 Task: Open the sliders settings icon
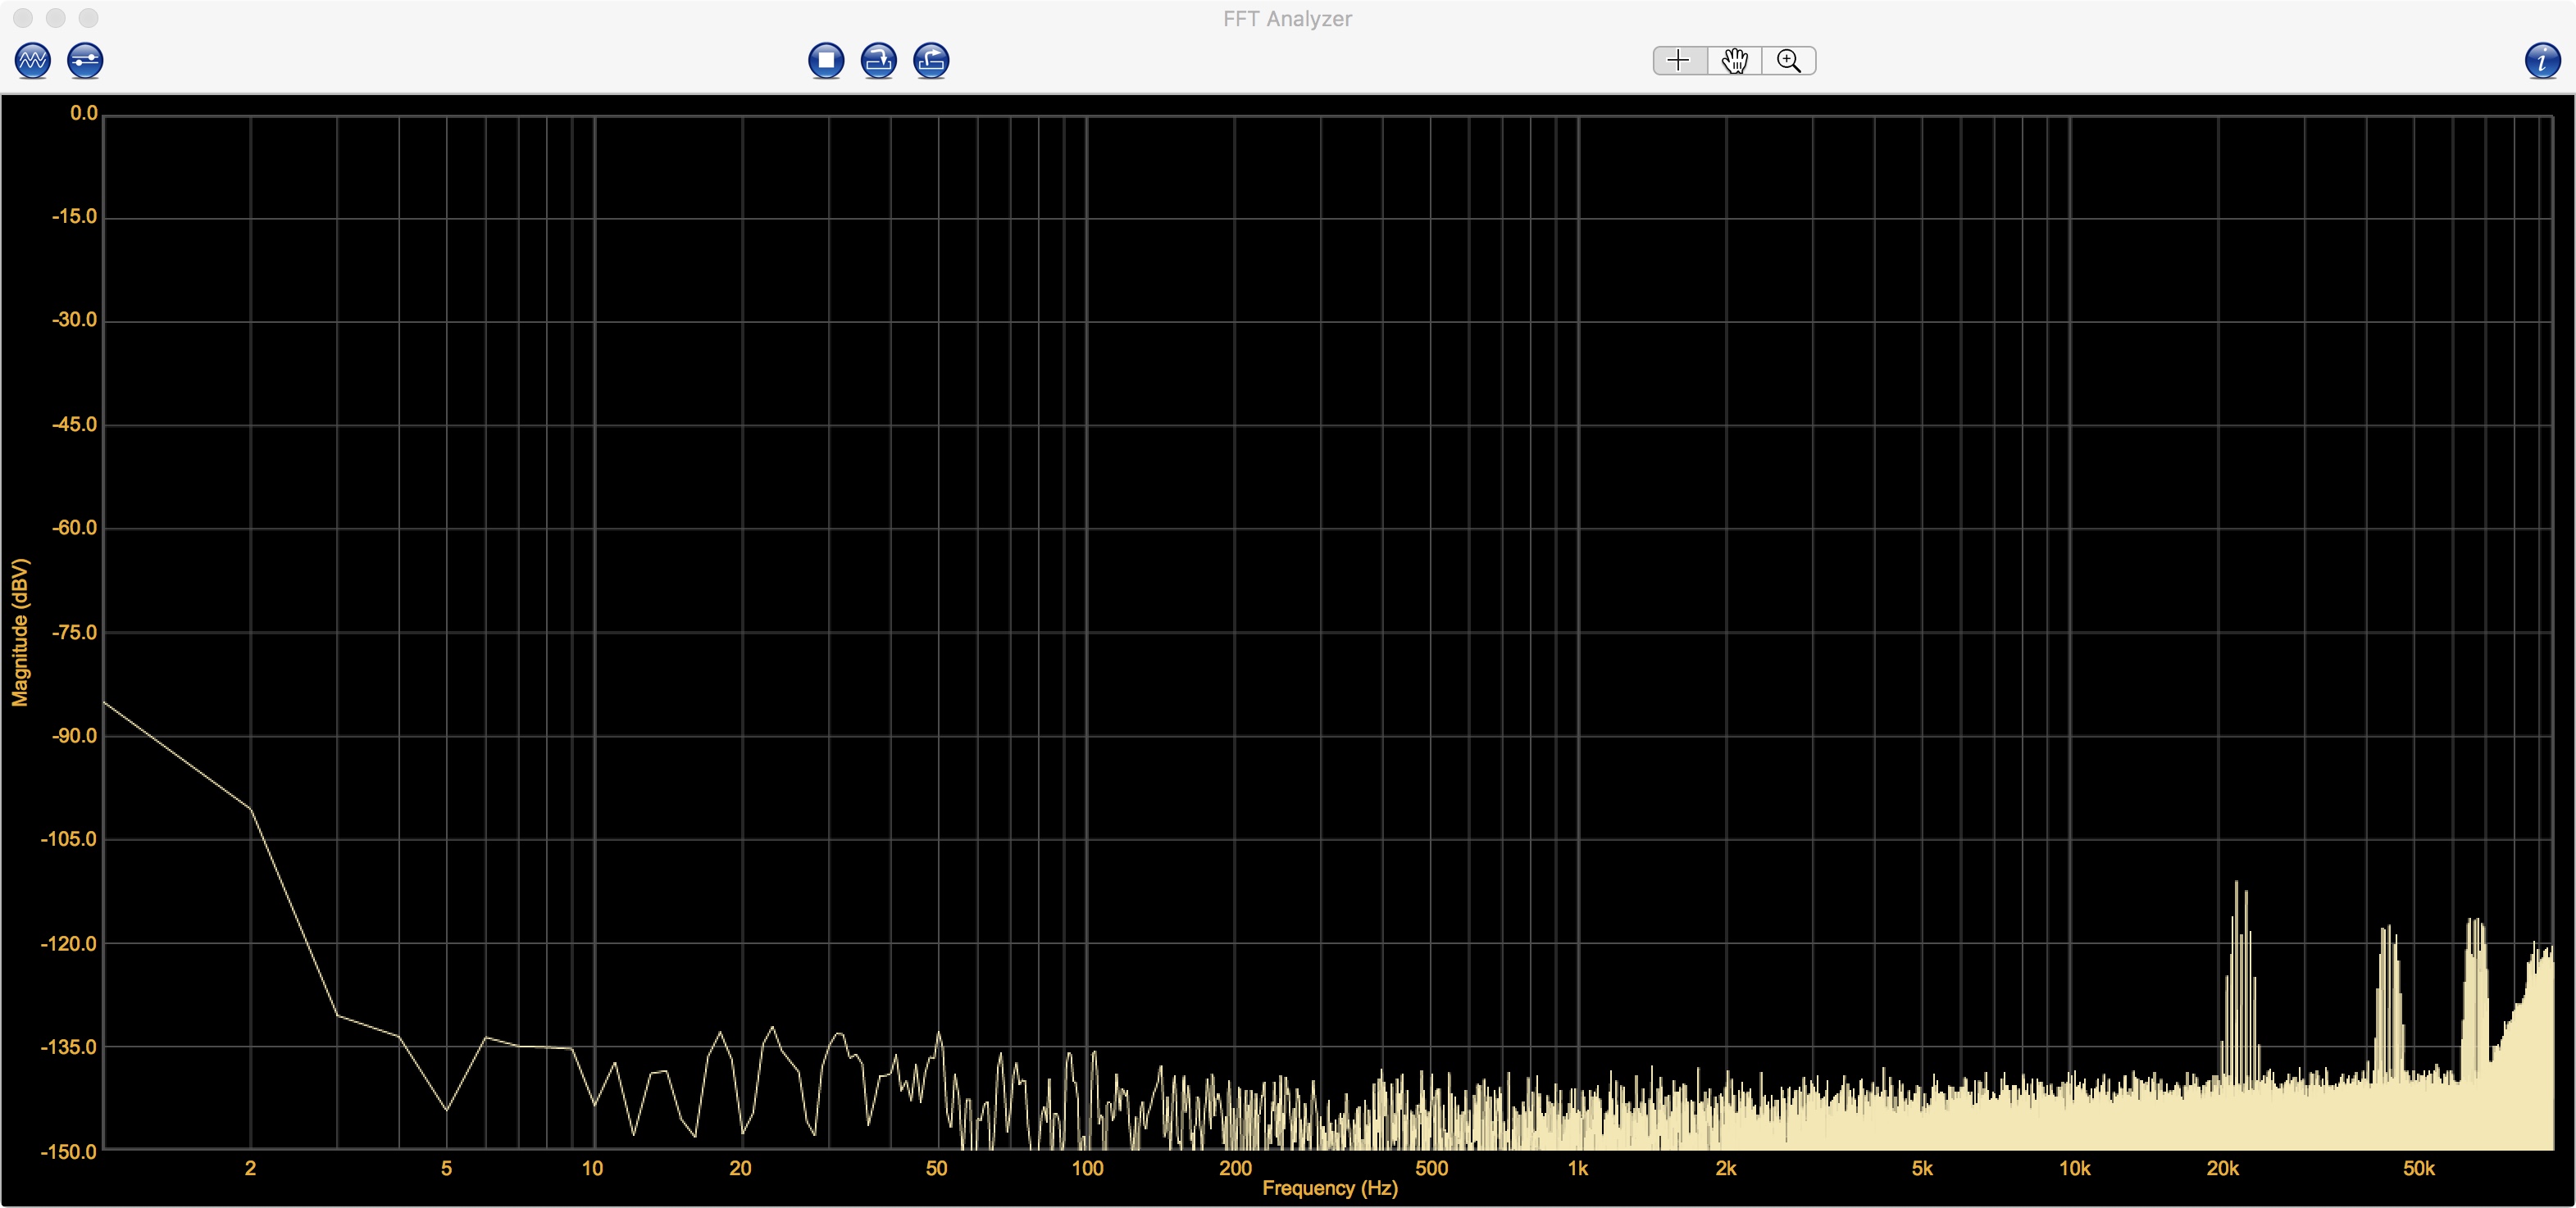coord(85,61)
